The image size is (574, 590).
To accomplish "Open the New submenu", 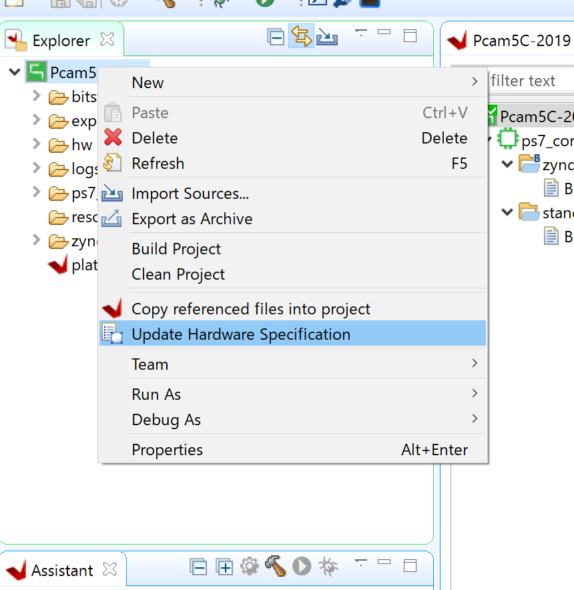I will point(292,82).
